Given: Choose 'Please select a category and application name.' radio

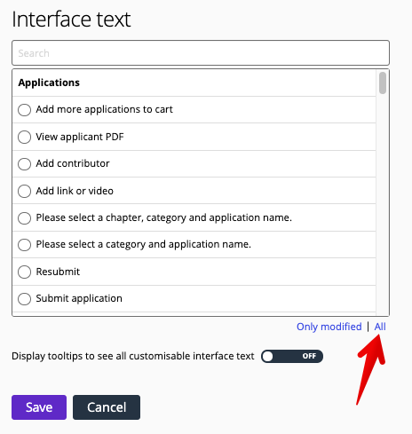Looking at the screenshot, I should (x=24, y=245).
